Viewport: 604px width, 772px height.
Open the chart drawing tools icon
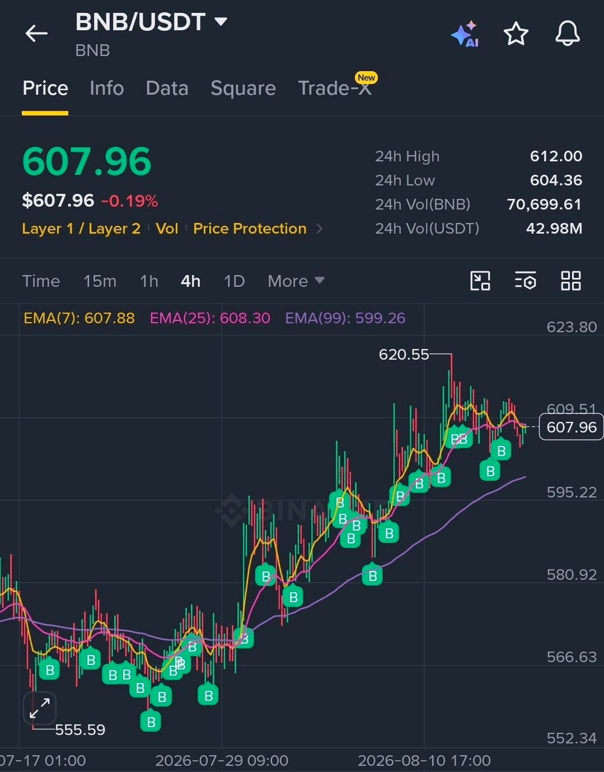point(480,281)
